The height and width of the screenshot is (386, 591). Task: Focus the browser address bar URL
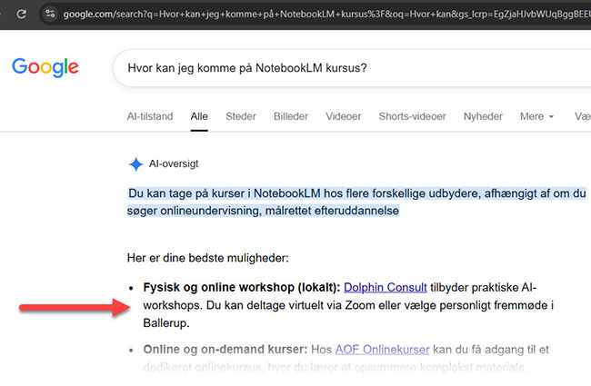[x=326, y=15]
